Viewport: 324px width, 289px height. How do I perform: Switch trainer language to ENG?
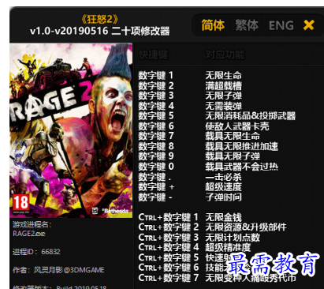point(281,25)
